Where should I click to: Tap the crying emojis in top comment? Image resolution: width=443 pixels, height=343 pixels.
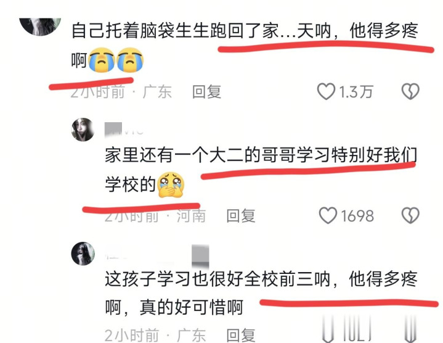point(116,60)
